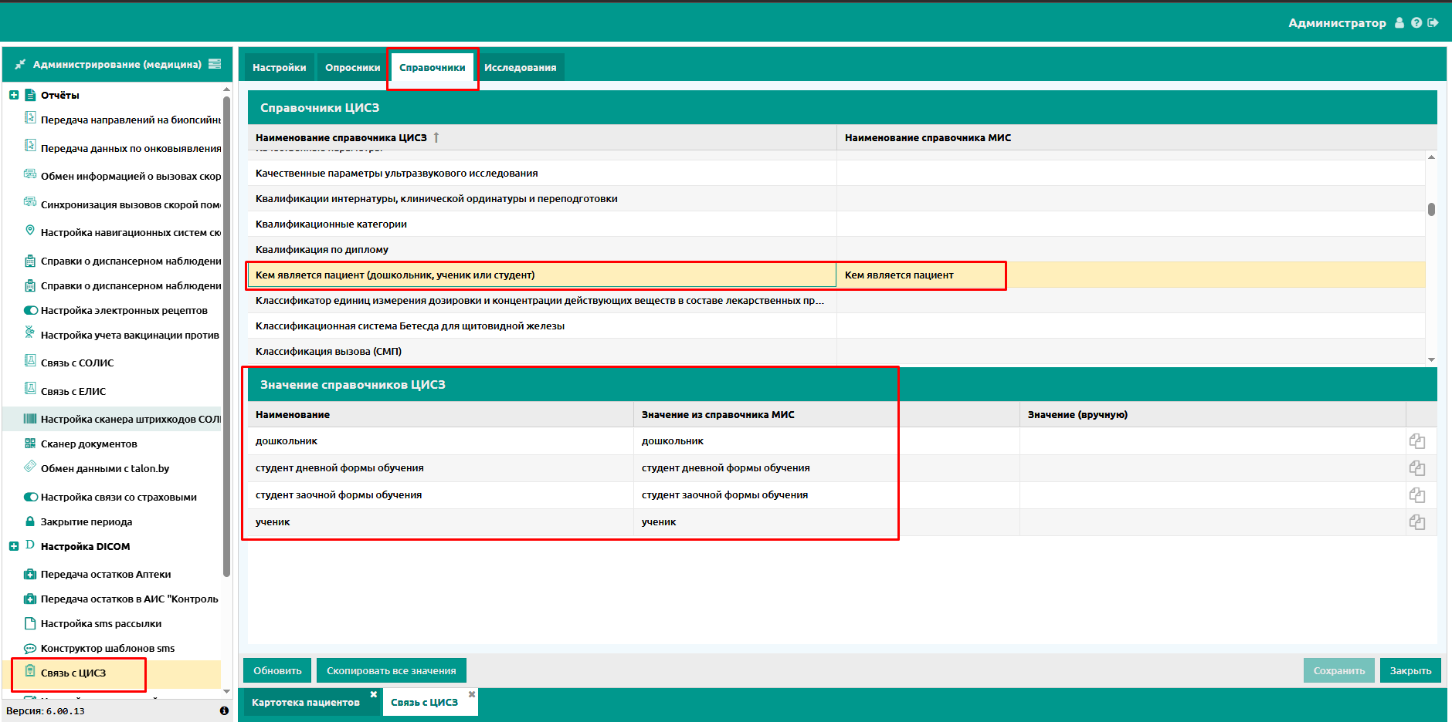
Task: Click the Обновить button
Action: point(277,671)
